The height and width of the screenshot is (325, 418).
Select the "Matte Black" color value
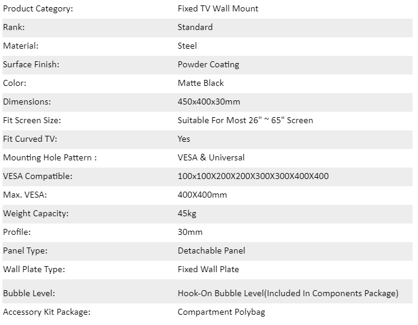tap(201, 83)
